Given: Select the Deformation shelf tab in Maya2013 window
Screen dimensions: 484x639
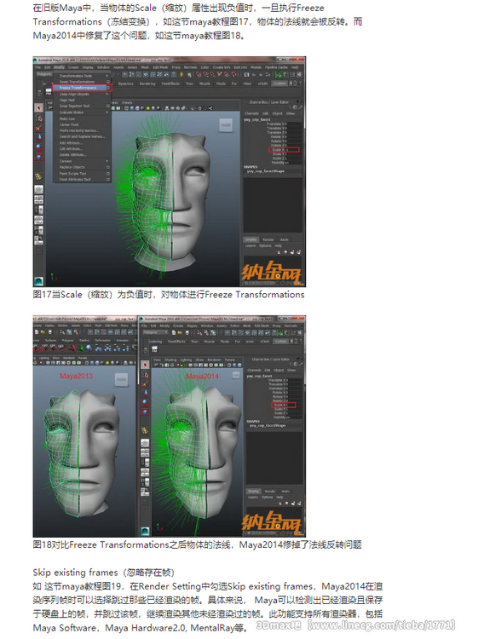Looking at the screenshot, I should [x=103, y=340].
